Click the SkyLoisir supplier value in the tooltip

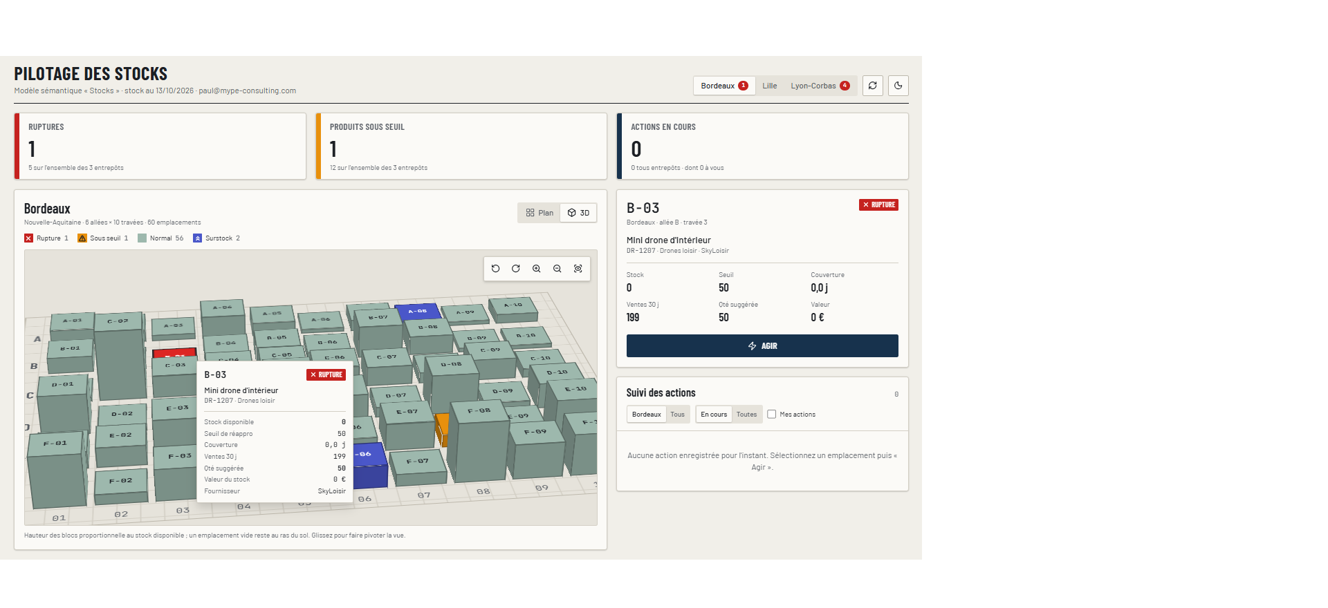pos(332,491)
